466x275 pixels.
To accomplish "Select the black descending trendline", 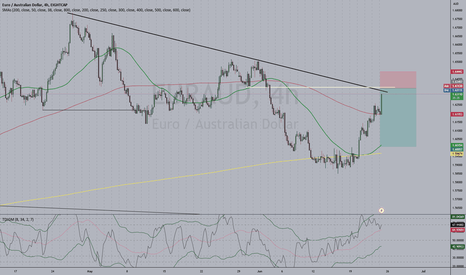I will [227, 52].
